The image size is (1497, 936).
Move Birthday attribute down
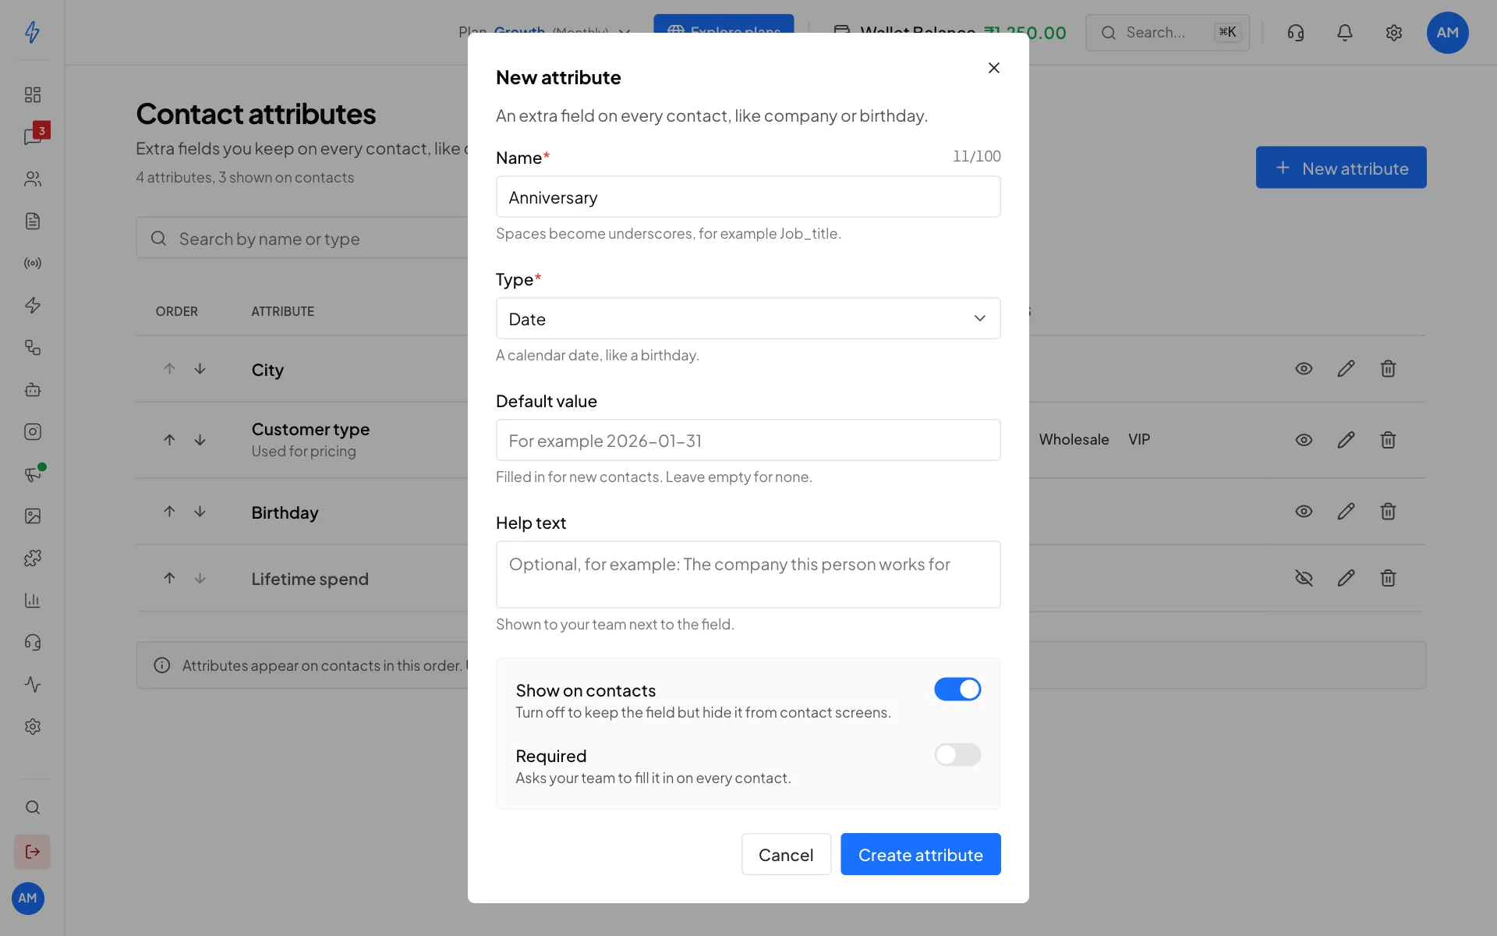[200, 512]
